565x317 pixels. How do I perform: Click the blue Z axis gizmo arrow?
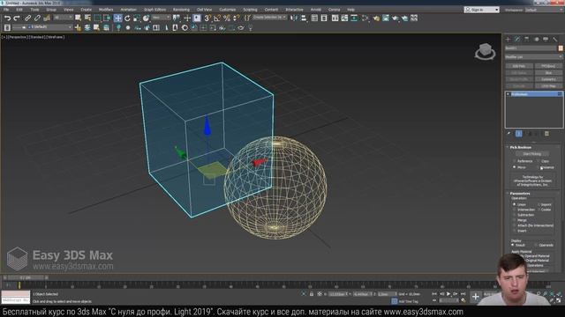[x=207, y=126]
